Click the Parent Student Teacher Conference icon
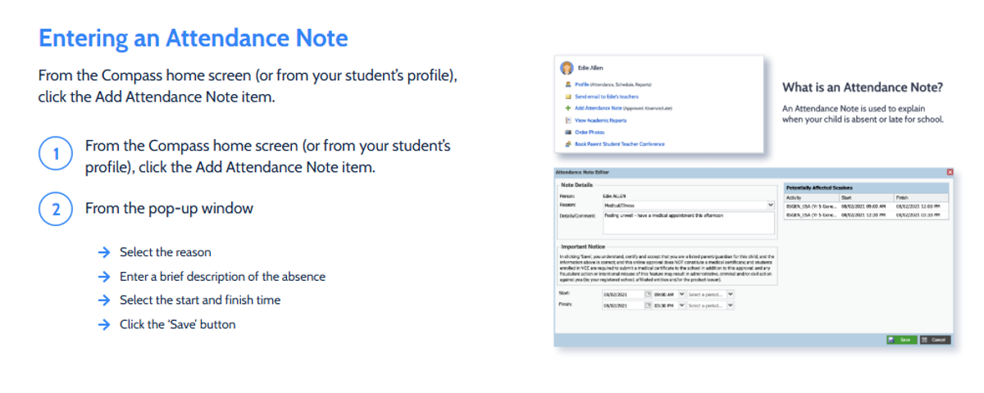Viewport: 984px width, 393px height. tap(568, 144)
